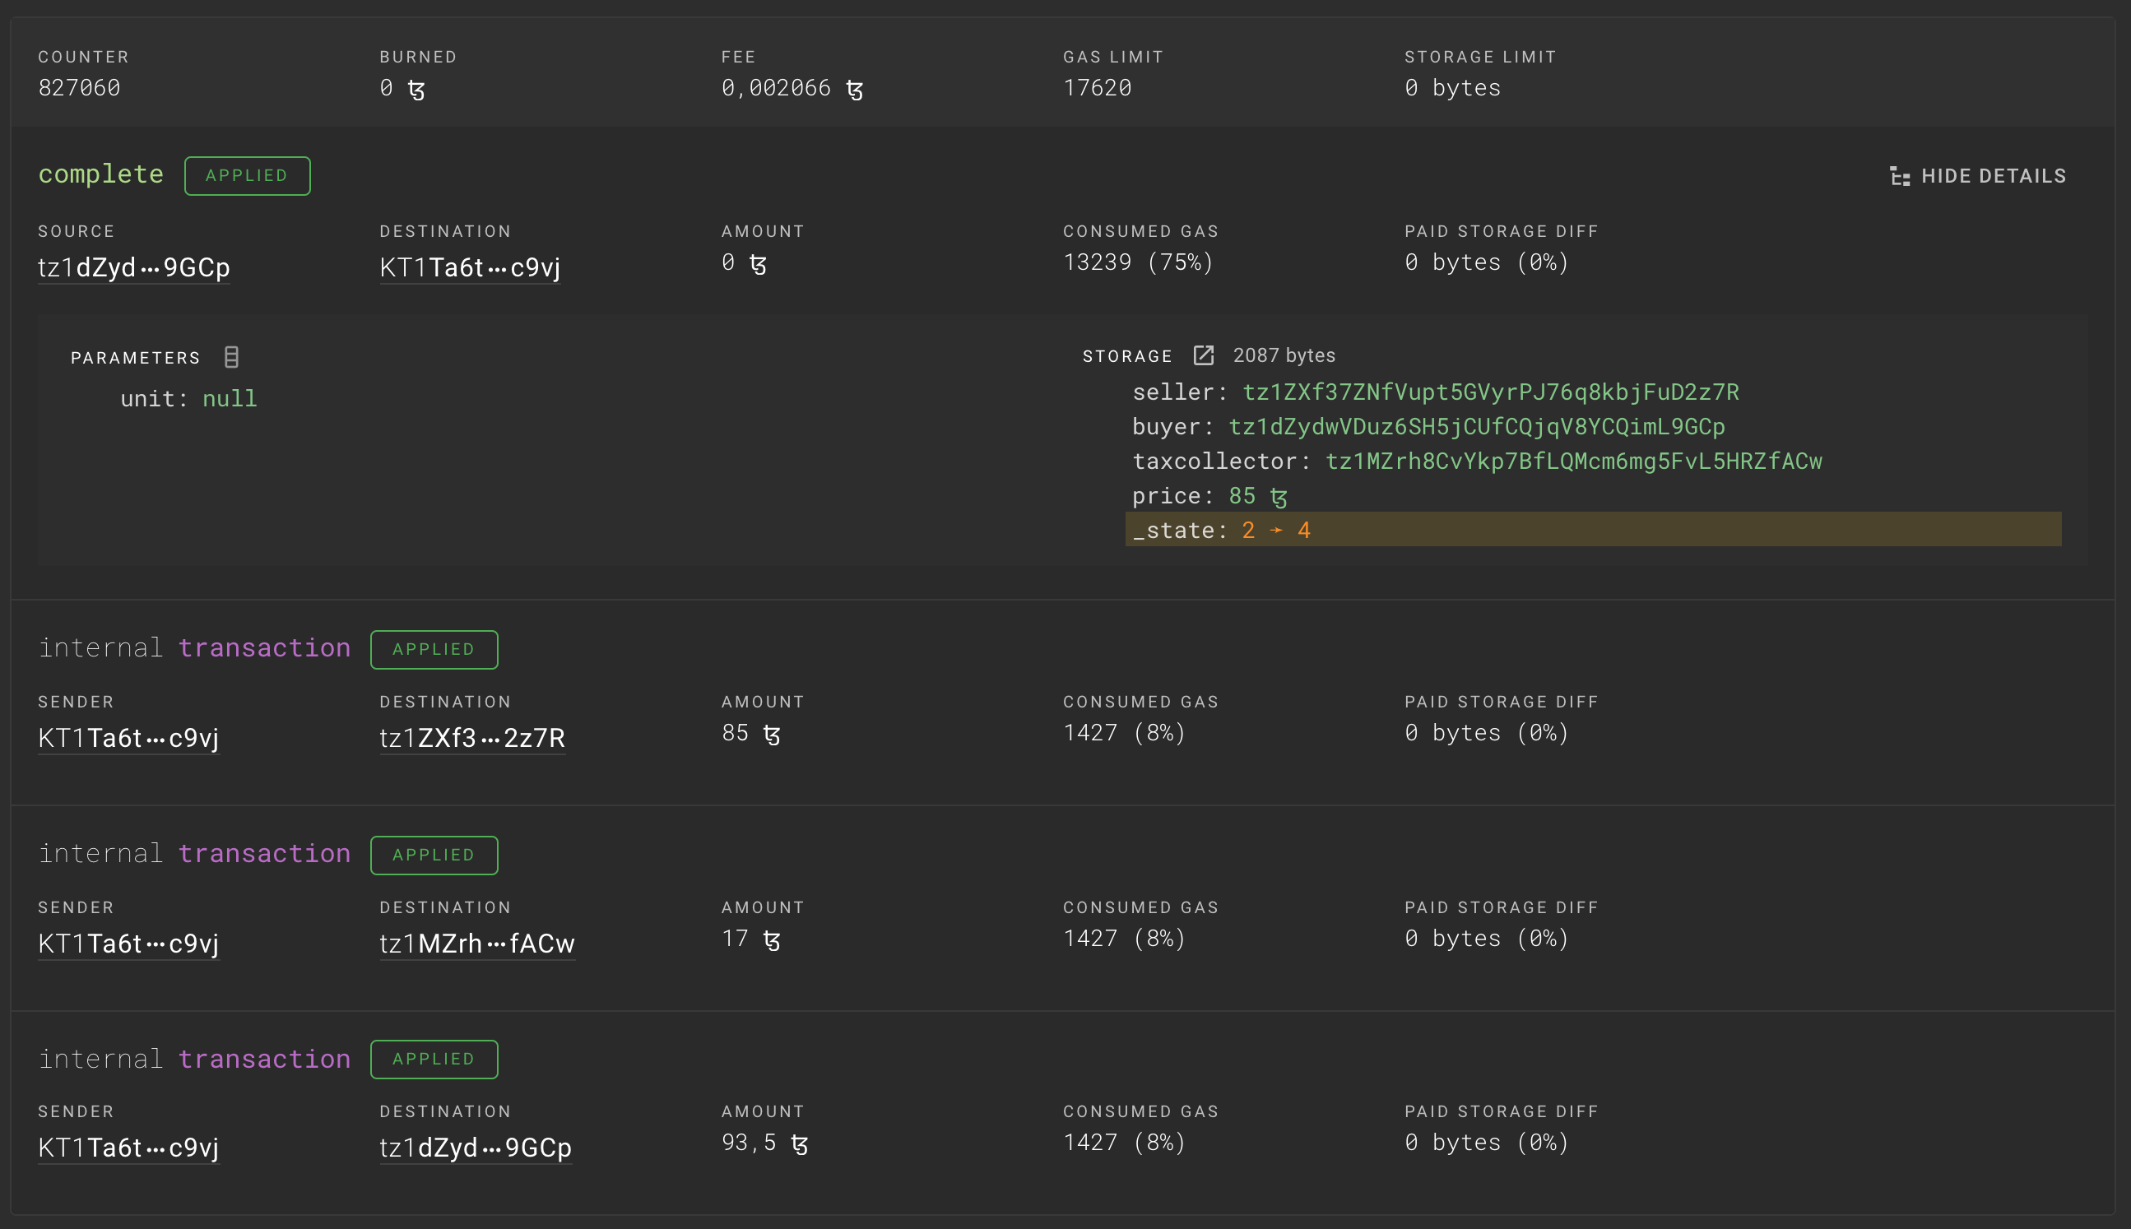
Task: Open sender KT1Ta6t…c9vj of 93,5 tez transaction
Action: click(x=128, y=1148)
